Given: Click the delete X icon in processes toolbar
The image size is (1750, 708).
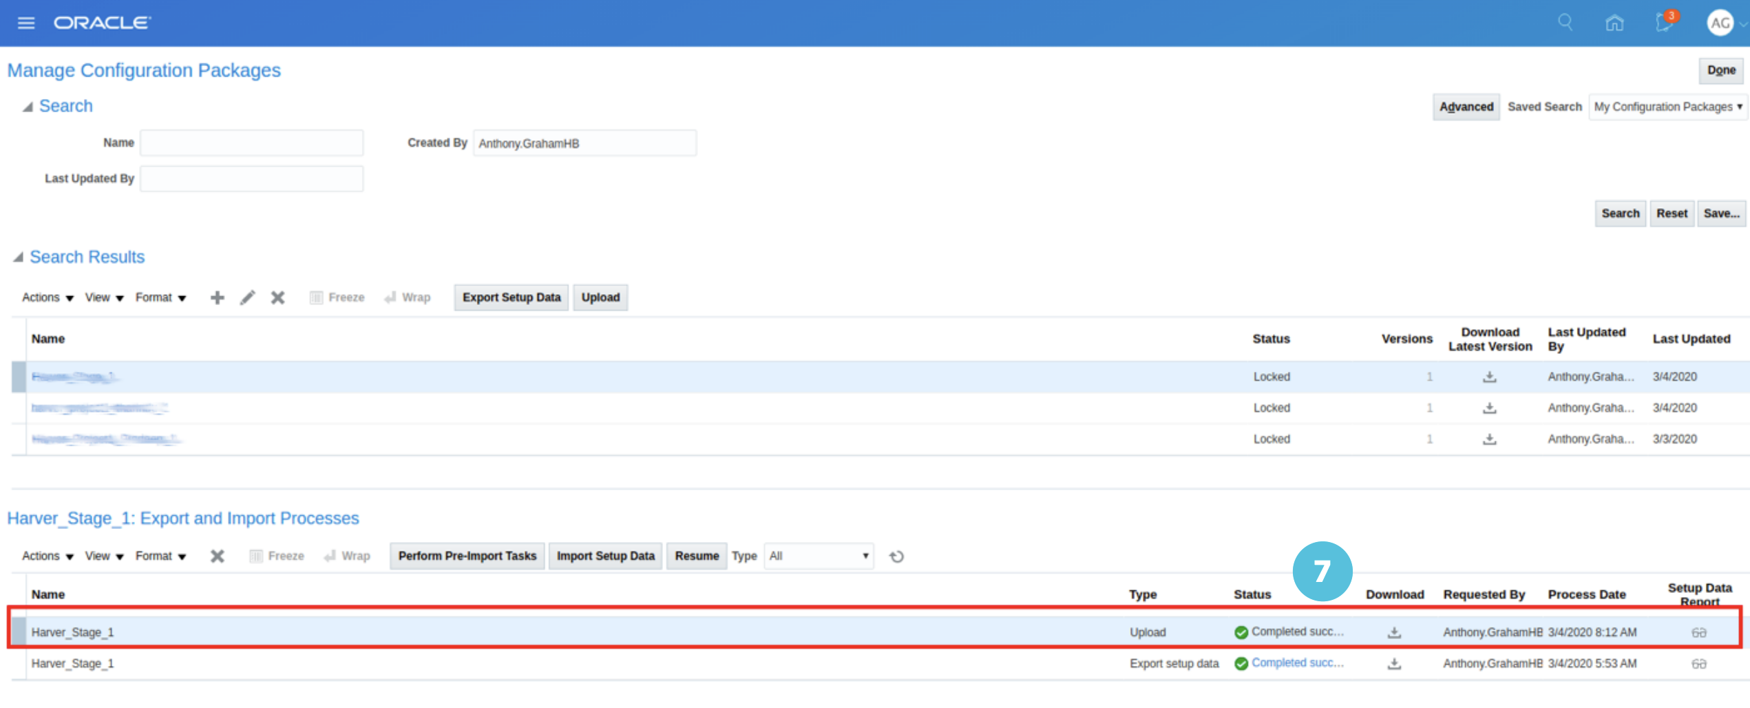Looking at the screenshot, I should point(218,556).
